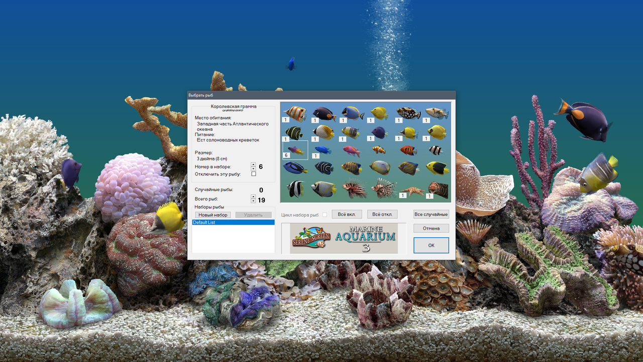Choose the blue regal tang fish

pyautogui.click(x=293, y=169)
